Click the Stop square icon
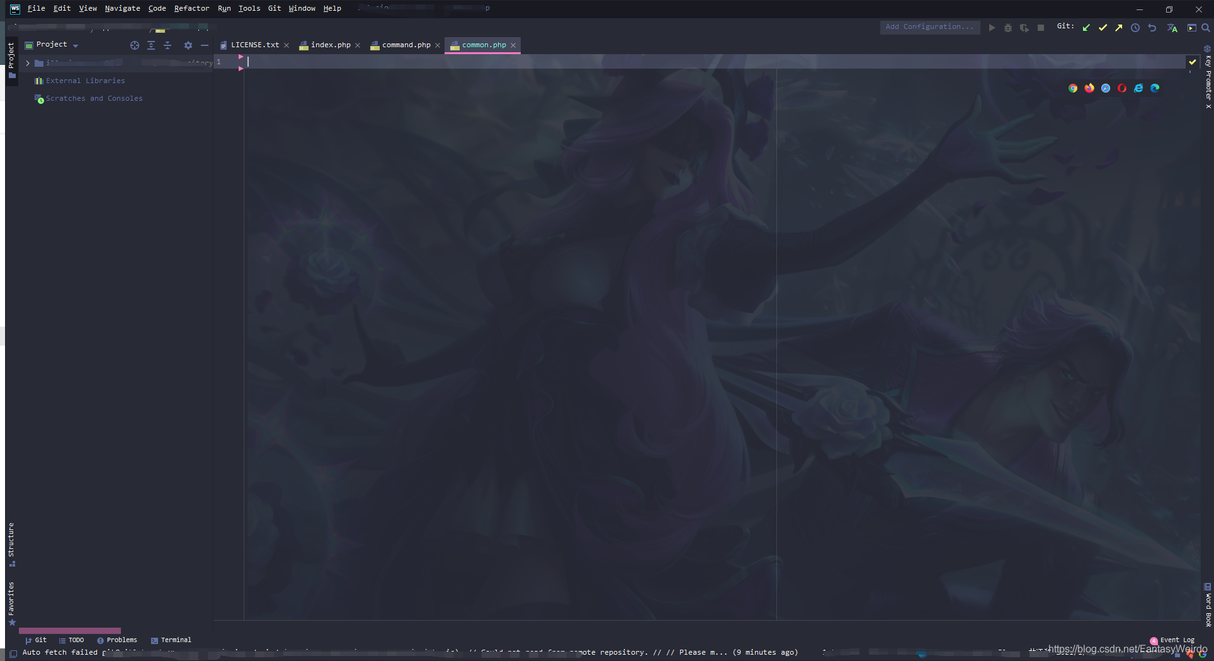 (1041, 28)
